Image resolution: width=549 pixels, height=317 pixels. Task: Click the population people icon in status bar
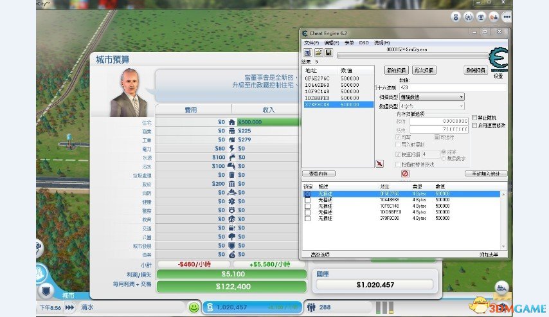[312, 307]
